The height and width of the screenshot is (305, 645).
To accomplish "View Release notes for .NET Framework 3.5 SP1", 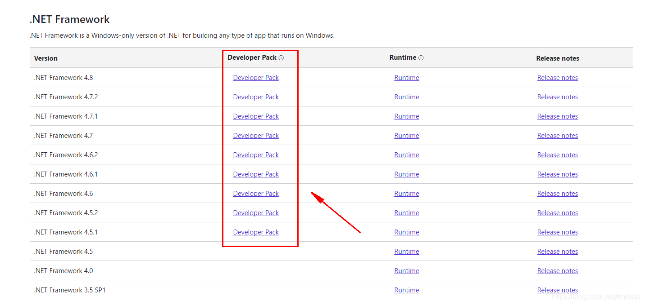I will [558, 290].
